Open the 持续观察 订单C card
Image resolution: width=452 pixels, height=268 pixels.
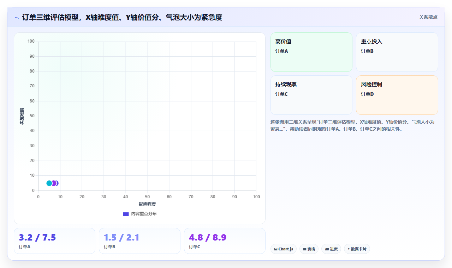point(311,95)
